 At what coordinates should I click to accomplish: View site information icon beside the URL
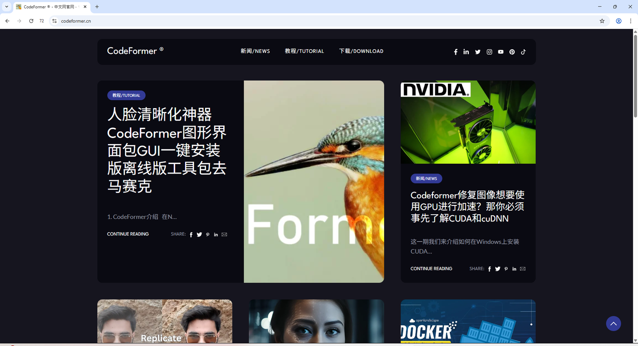[54, 21]
